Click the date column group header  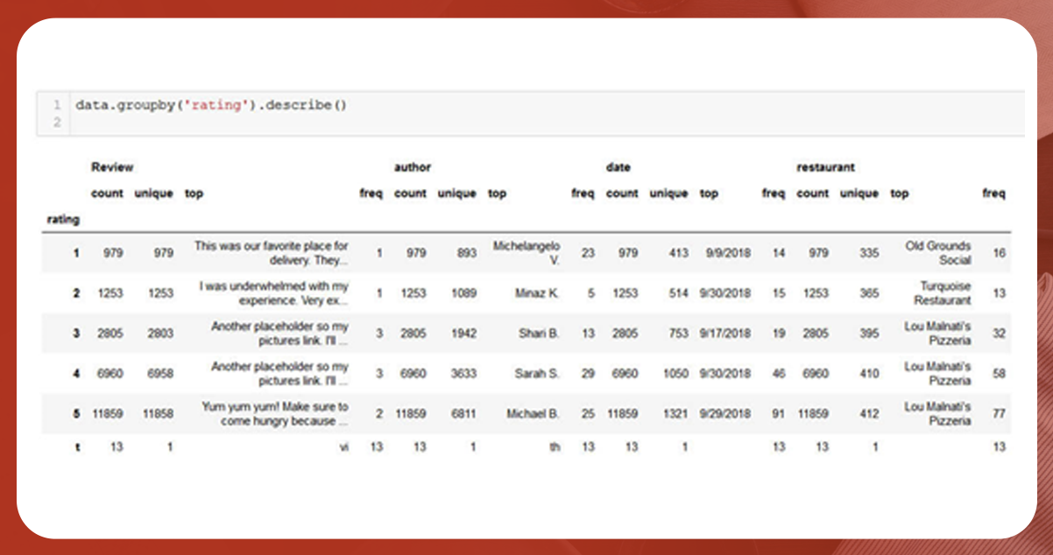click(x=618, y=167)
